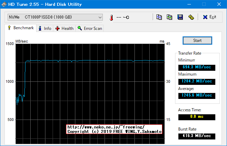Click the blue X icon beside Exit
This screenshot has width=227, height=146.
[x=205, y=17]
